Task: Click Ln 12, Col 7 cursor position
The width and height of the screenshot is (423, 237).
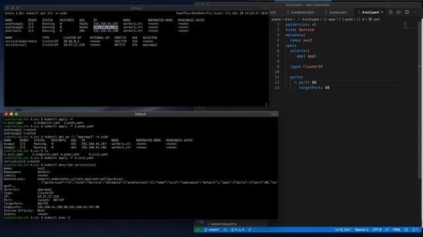Action: click(343, 230)
